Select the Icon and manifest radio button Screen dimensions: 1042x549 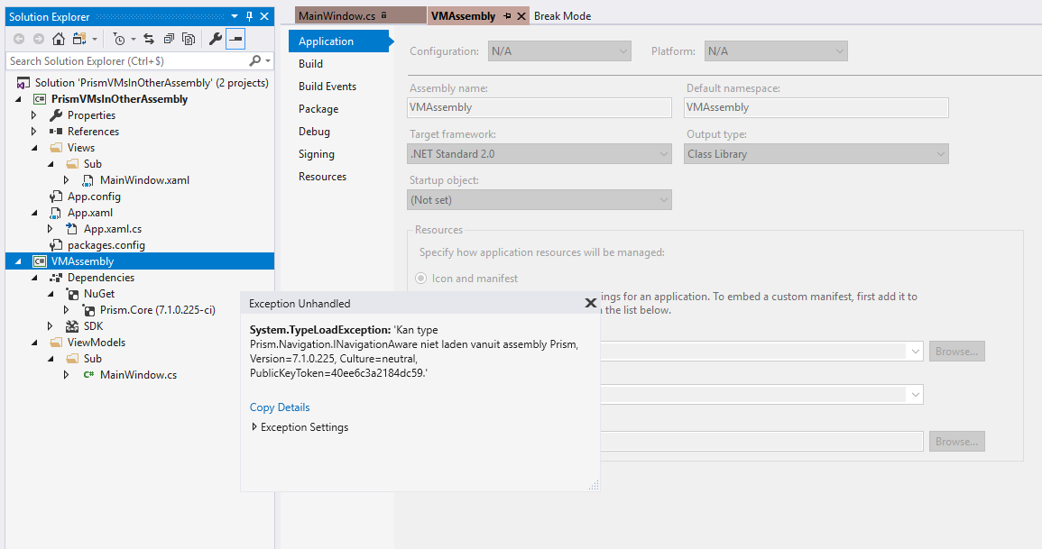click(420, 278)
